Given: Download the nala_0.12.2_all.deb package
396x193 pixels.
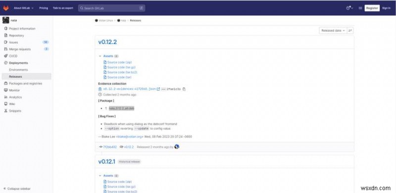Looking at the screenshot, I should tap(121, 108).
